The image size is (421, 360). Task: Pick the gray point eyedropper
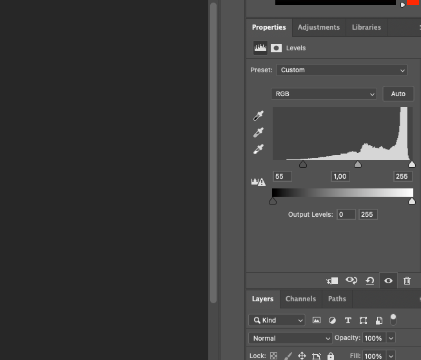coord(259,132)
